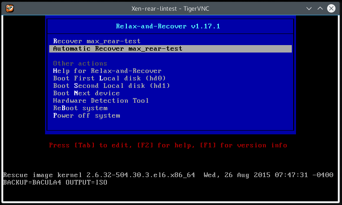Click the TigerVNC application icon in title bar
The width and height of the screenshot is (342, 205).
coord(10,8)
